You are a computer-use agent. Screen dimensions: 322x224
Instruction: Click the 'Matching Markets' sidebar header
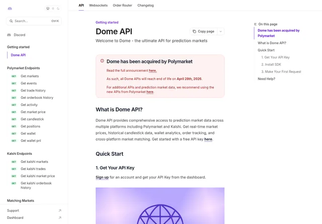point(21,200)
